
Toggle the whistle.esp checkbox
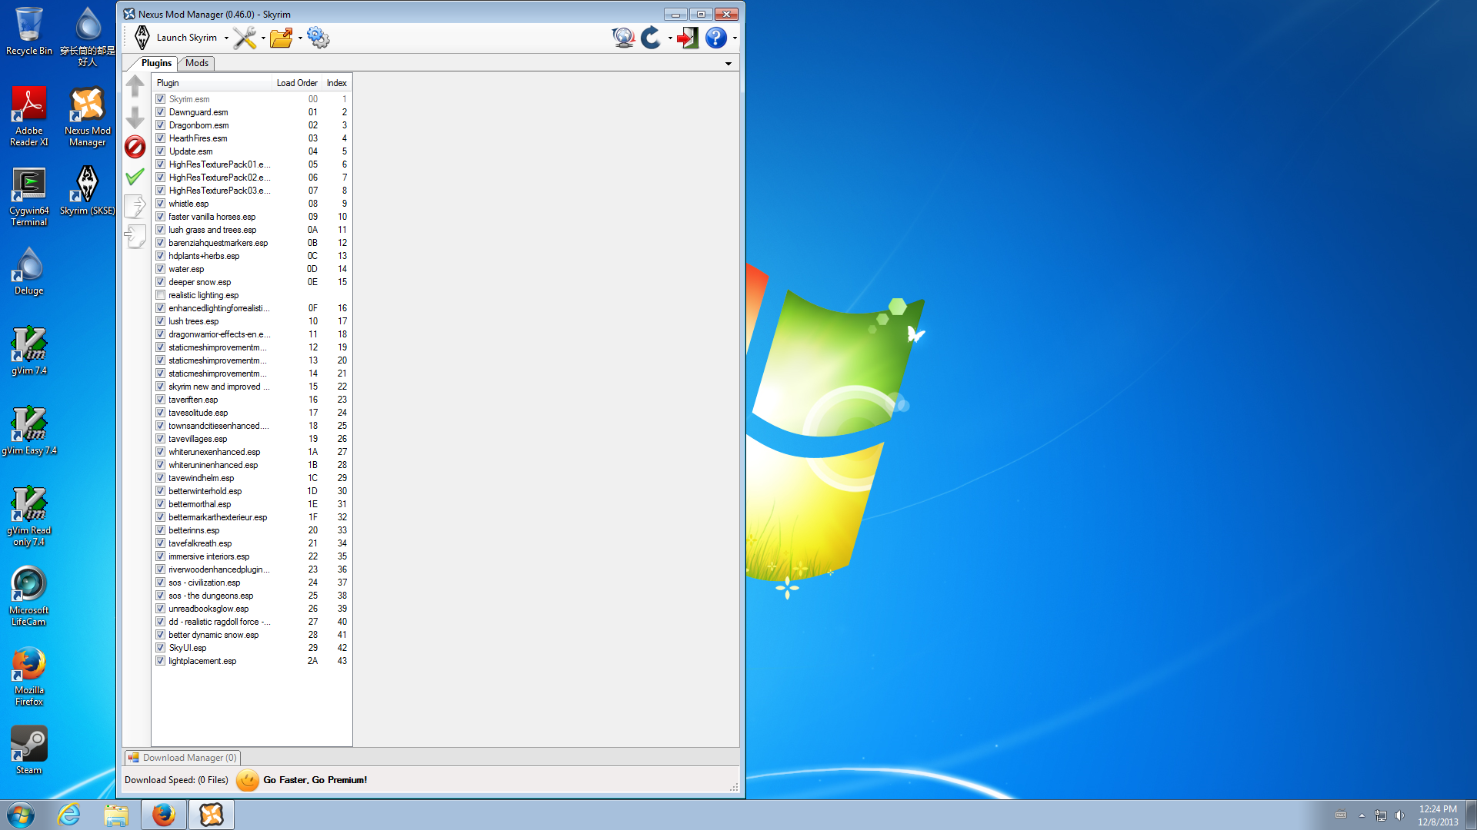(160, 204)
